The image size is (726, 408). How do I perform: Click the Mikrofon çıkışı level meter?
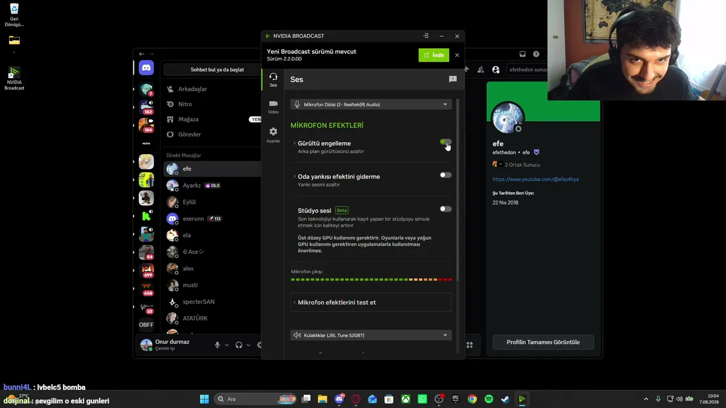point(372,279)
